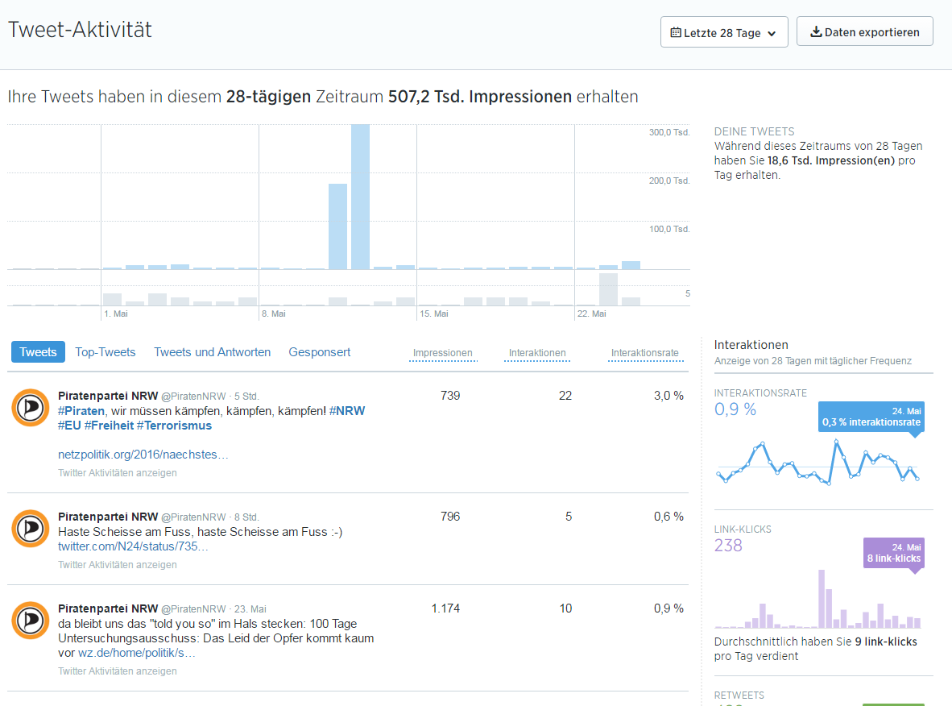The height and width of the screenshot is (706, 952).
Task: Click the calendar icon in date range button
Action: [676, 33]
